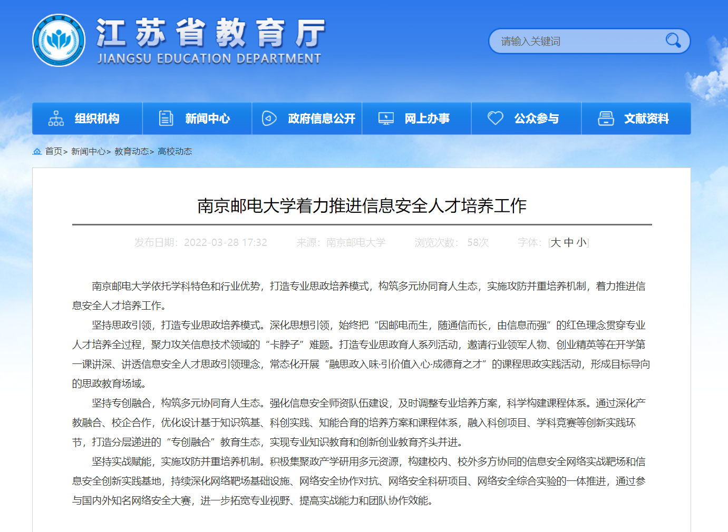The height and width of the screenshot is (532, 728).
Task: Navigate to 教育动态 in the breadcrumb
Action: tap(131, 152)
